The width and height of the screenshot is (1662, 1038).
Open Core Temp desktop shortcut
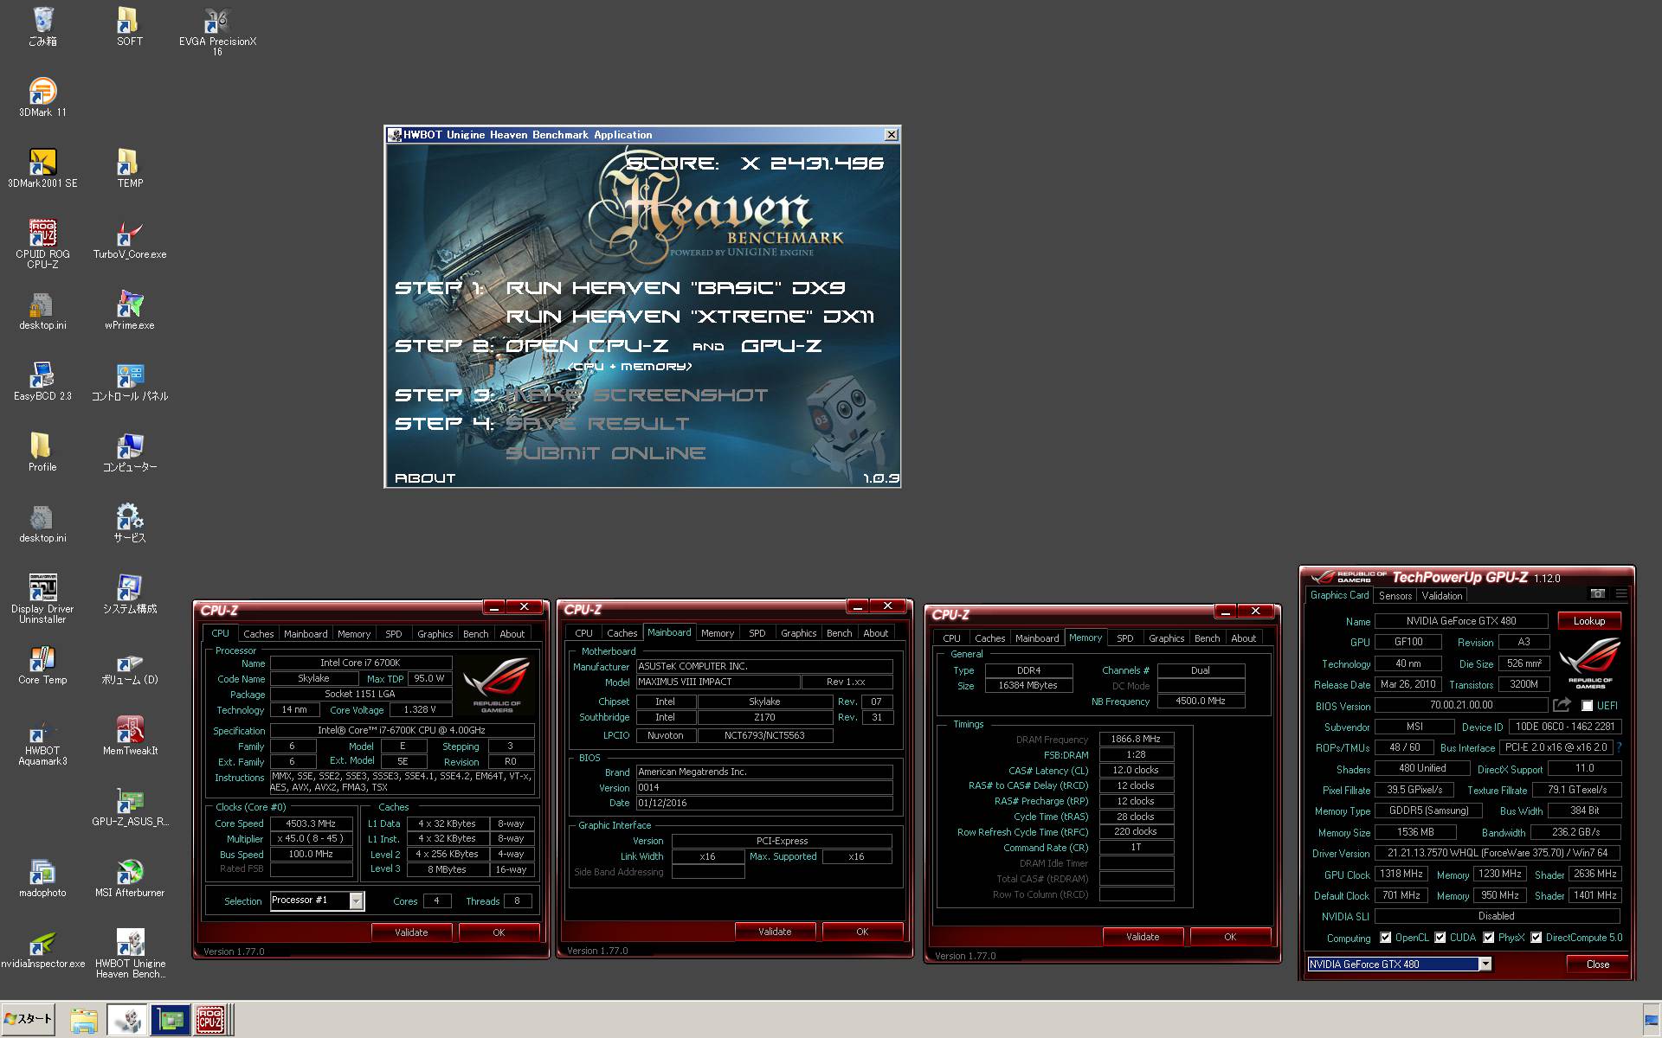(x=42, y=664)
